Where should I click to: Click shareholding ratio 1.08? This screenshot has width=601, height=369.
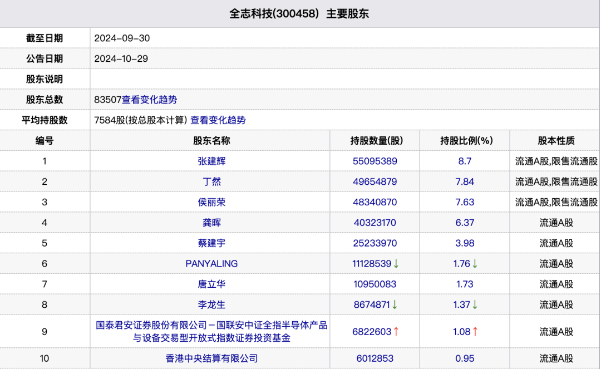461,332
